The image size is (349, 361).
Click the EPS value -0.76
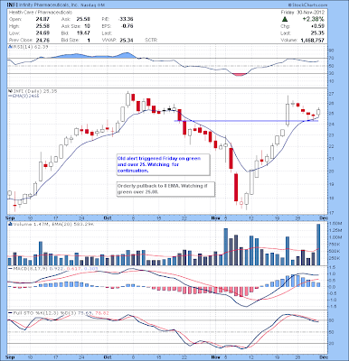pyautogui.click(x=127, y=26)
